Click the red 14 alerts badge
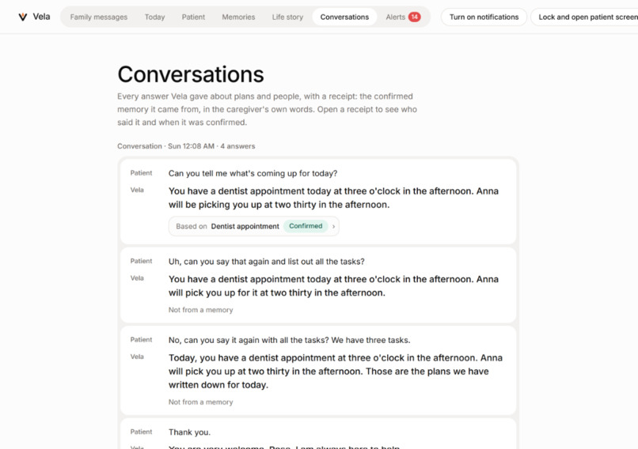 (x=414, y=17)
